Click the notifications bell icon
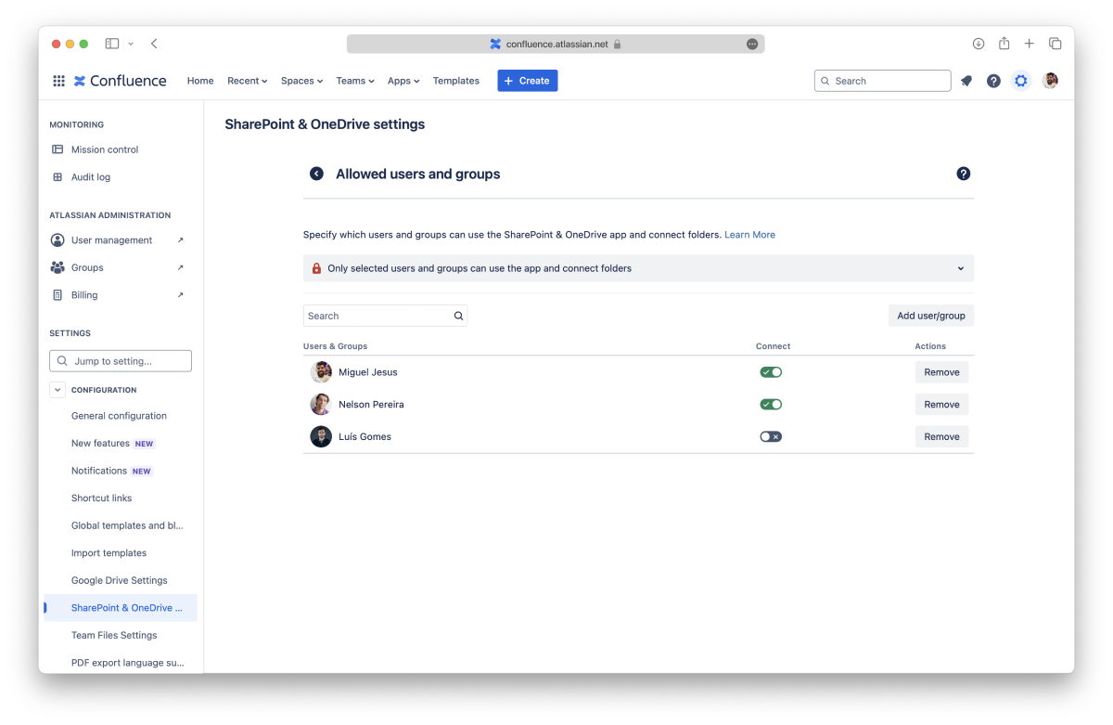The width and height of the screenshot is (1113, 725). pos(966,81)
